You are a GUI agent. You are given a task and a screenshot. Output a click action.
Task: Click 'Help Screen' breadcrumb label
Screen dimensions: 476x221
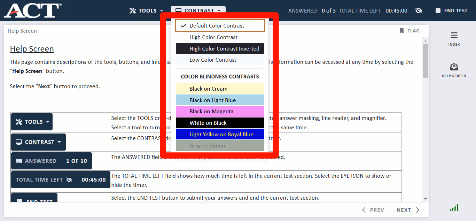pyautogui.click(x=22, y=31)
